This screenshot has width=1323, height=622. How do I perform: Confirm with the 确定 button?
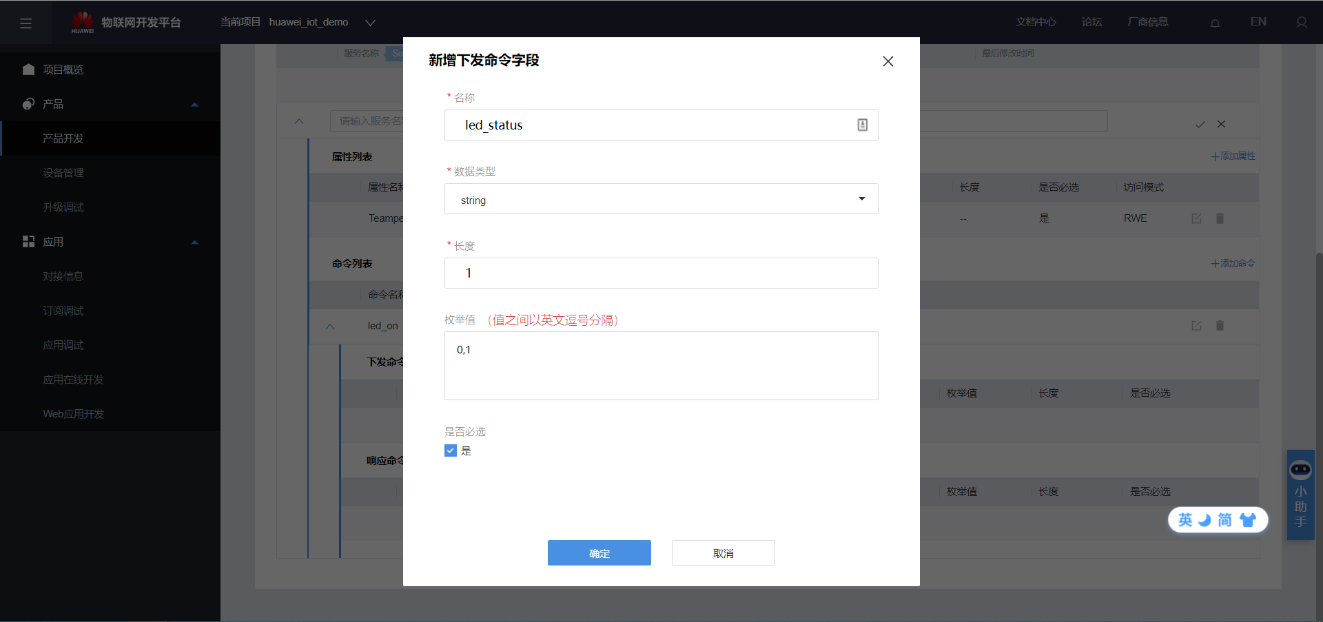pyautogui.click(x=599, y=552)
